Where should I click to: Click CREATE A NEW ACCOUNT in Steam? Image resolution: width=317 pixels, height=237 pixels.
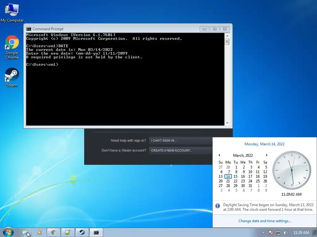[x=181, y=150]
